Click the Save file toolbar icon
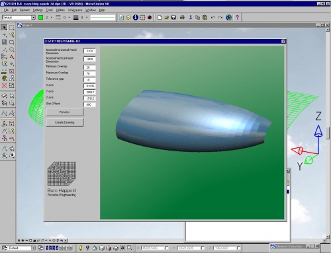The width and height of the screenshot is (331, 253). (x=173, y=17)
